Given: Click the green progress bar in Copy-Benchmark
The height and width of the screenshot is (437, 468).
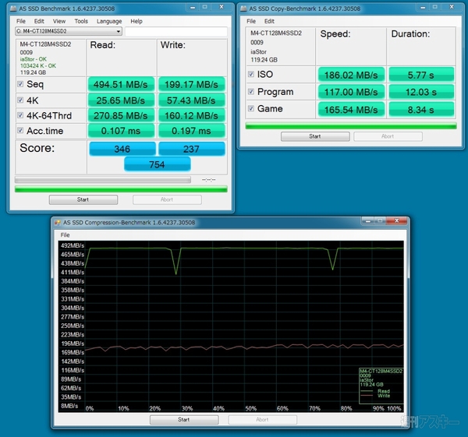Looking at the screenshot, I should 350,125.
